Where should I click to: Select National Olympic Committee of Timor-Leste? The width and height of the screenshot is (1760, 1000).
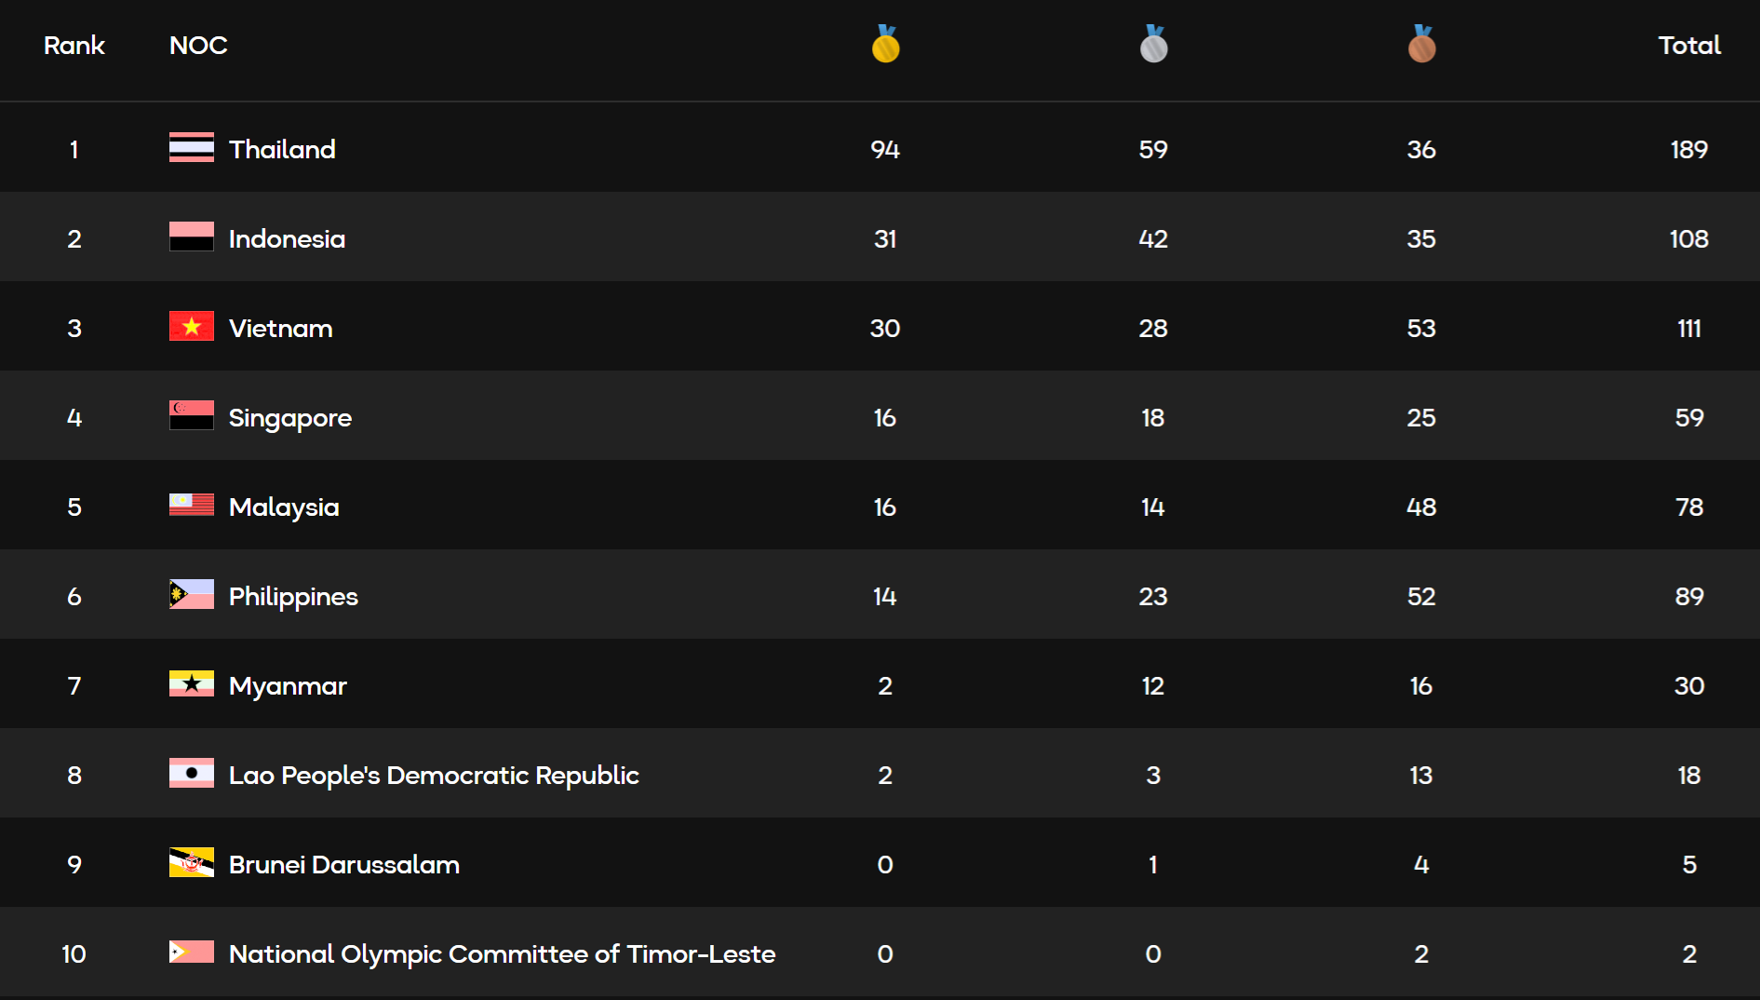(502, 953)
